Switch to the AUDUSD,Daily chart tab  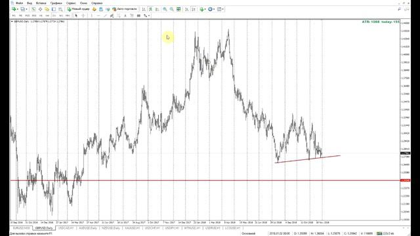88,228
